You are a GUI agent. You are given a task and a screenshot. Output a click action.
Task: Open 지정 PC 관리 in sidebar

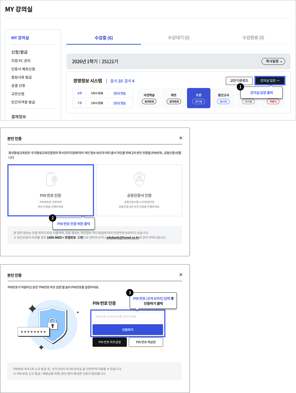pyautogui.click(x=21, y=61)
